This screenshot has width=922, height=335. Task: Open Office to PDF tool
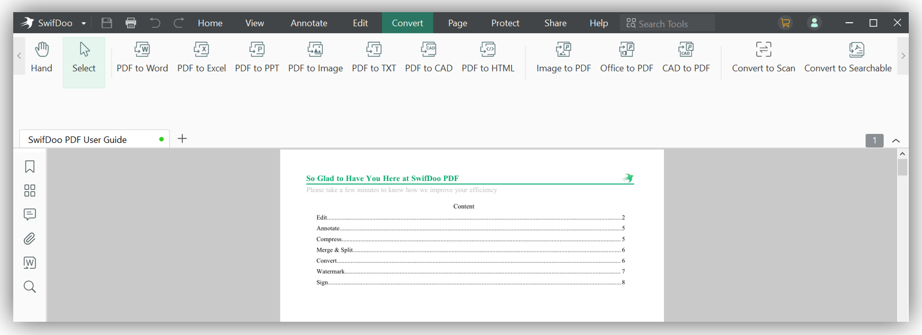point(626,57)
